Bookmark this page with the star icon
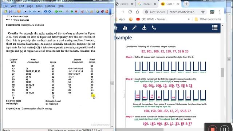233x131 pixels. [x=203, y=12]
